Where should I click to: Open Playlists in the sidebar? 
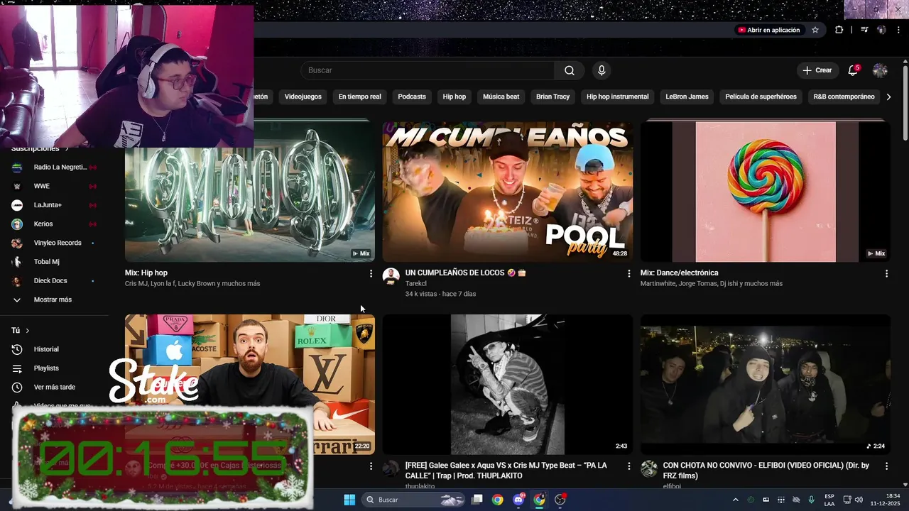click(46, 368)
